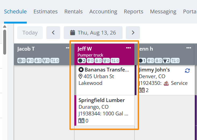
Task: Switch to the Estimates tab
Action: pos(46,12)
